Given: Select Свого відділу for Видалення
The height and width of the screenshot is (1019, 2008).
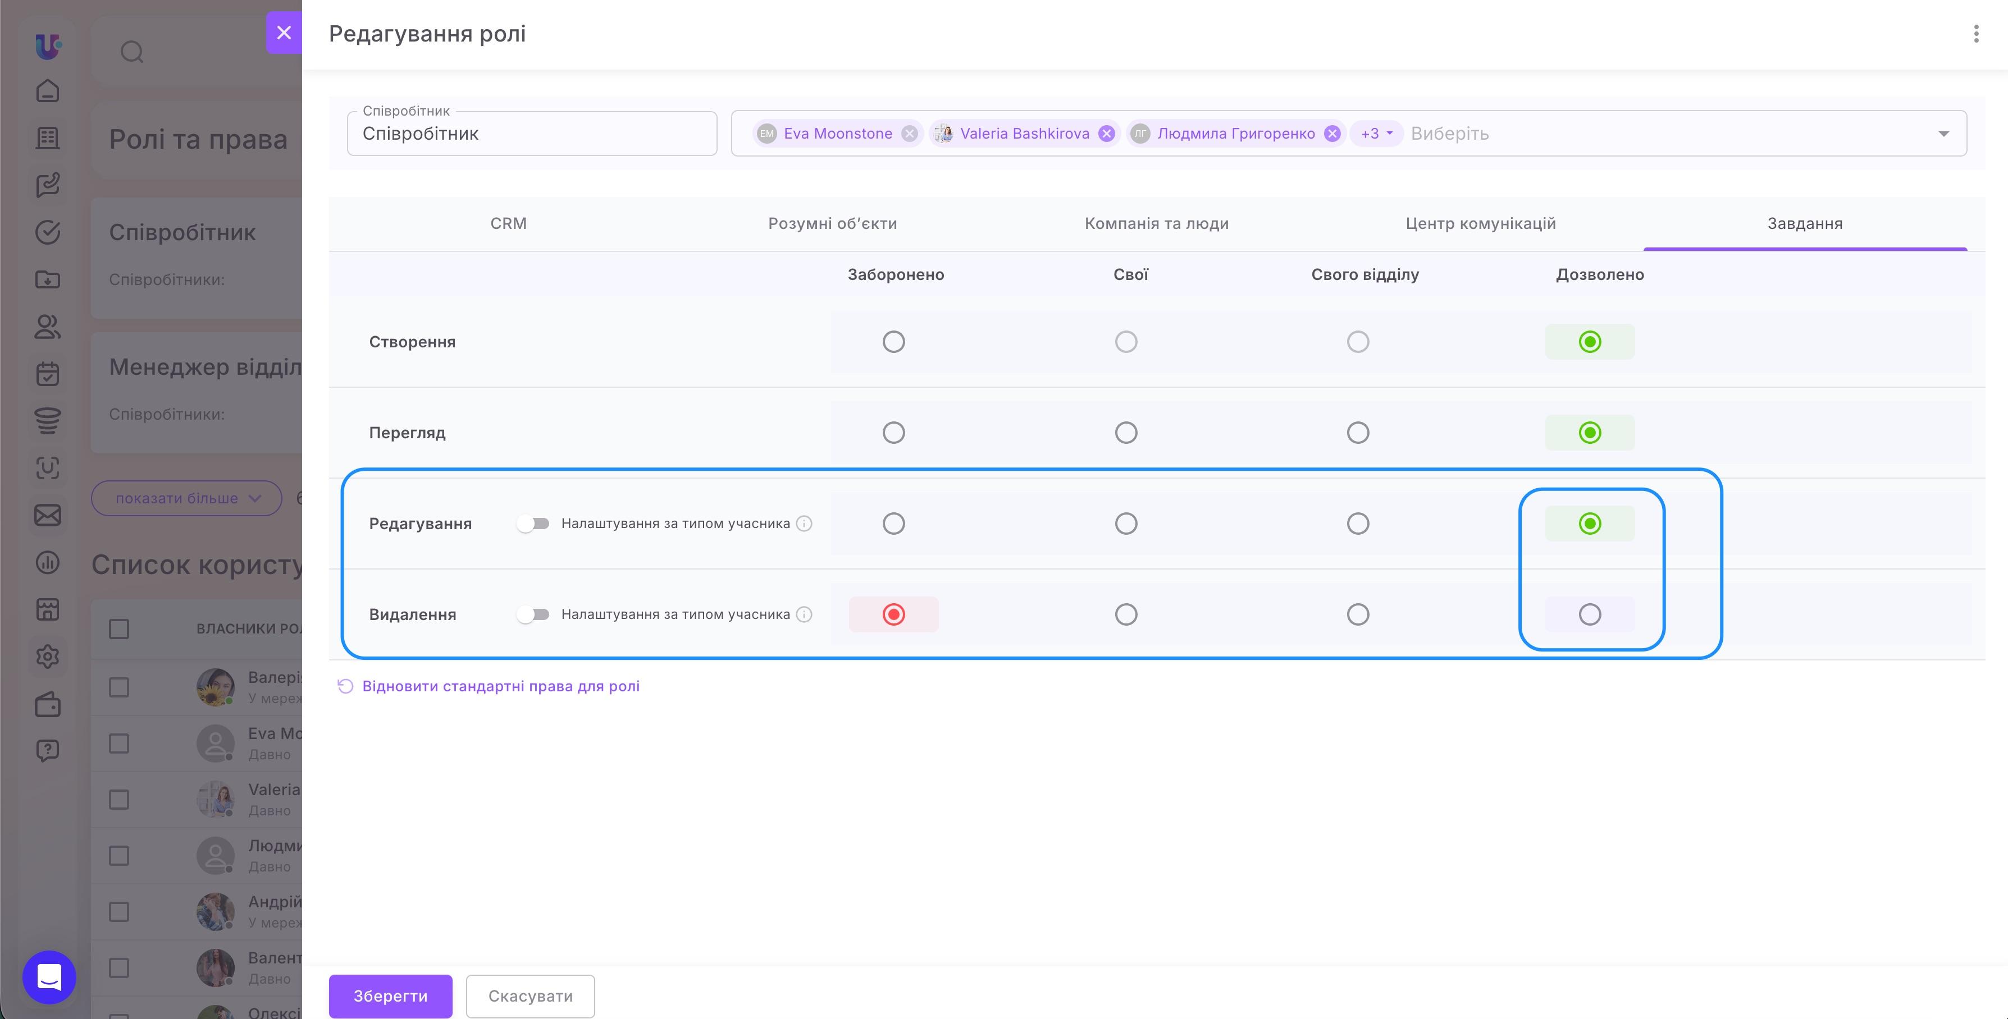Looking at the screenshot, I should tap(1358, 614).
